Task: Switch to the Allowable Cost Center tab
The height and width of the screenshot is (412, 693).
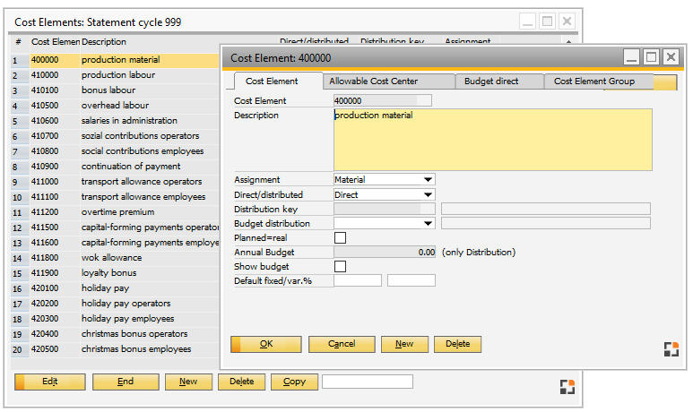Action: [373, 82]
